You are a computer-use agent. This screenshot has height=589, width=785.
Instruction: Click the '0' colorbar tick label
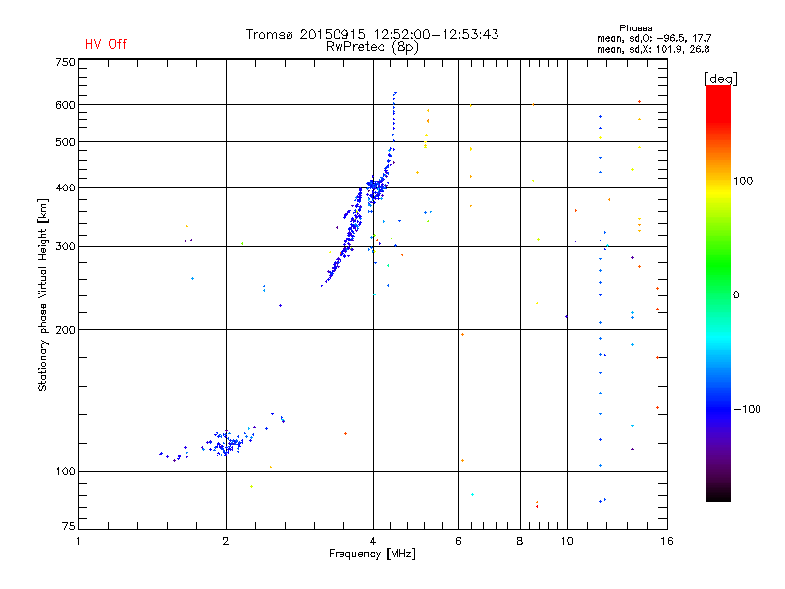point(736,295)
